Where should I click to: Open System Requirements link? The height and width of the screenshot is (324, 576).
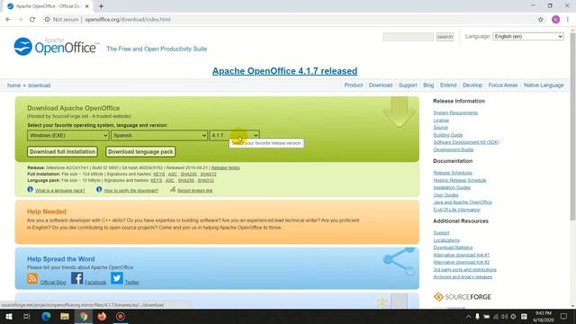[455, 112]
